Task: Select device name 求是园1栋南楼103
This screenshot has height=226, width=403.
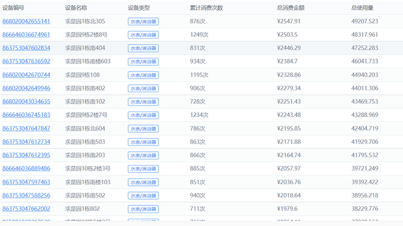Action: pyautogui.click(x=88, y=182)
